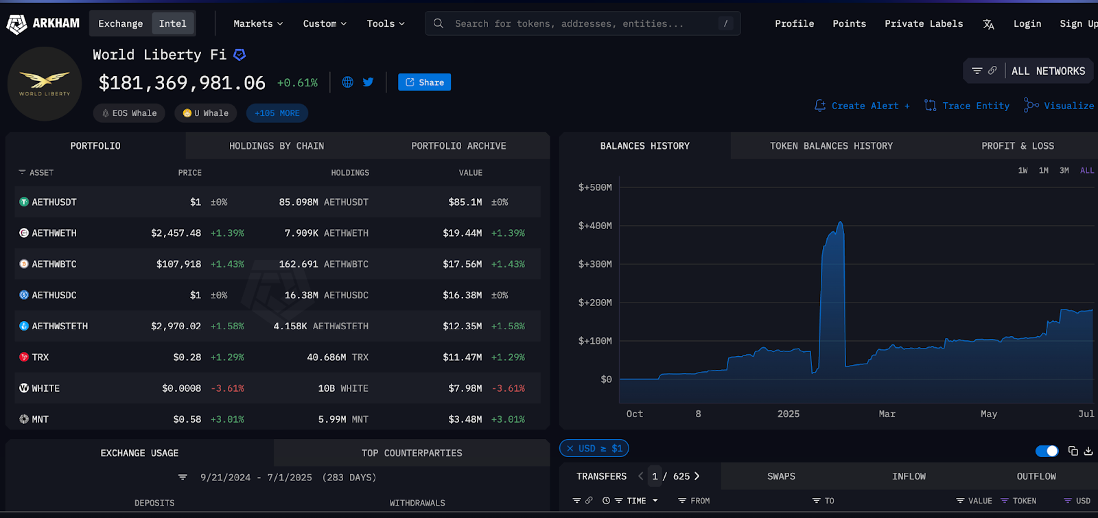Click the filter icon next to USD column
The height and width of the screenshot is (518, 1098).
(1068, 501)
